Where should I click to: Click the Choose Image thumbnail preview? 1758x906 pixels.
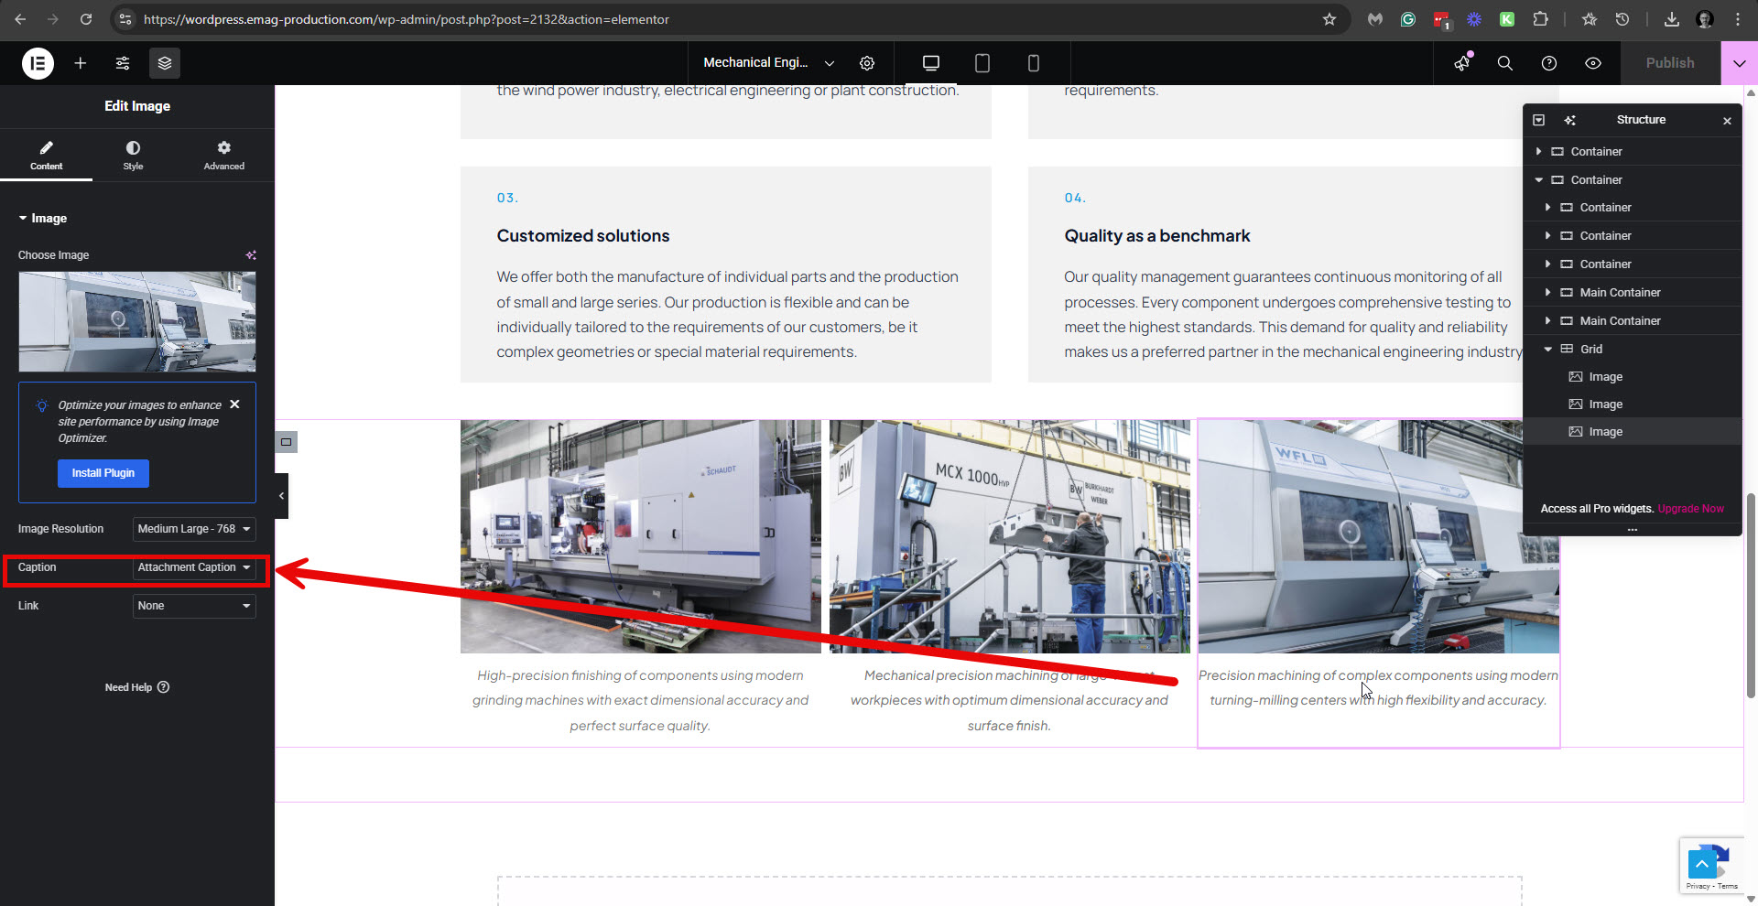[x=137, y=321]
